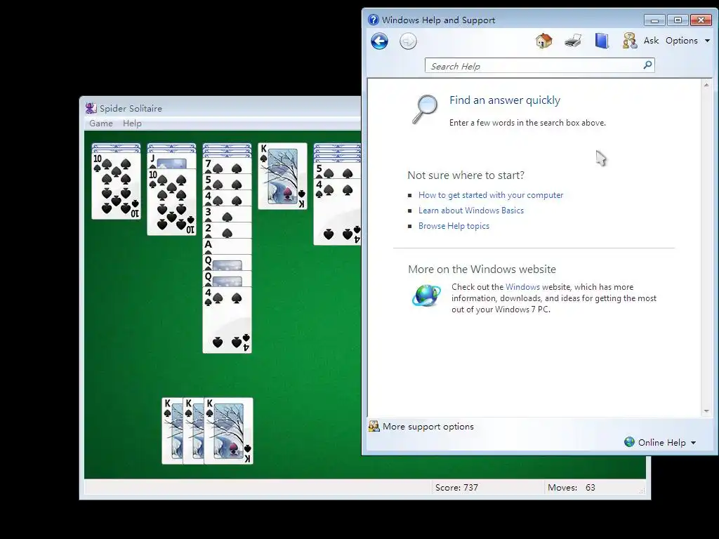Image resolution: width=719 pixels, height=539 pixels.
Task: Click the Help scrollbar down arrow
Action: (706, 411)
